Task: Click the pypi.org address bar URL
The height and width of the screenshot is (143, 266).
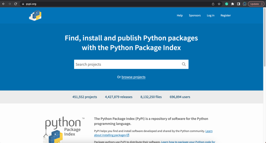Action: coord(31,4)
